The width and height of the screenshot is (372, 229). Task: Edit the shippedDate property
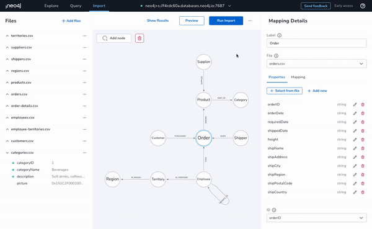[x=355, y=131]
